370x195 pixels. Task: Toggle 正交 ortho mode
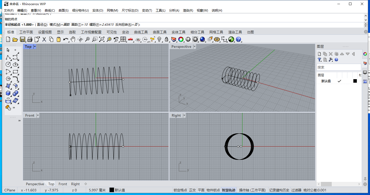pos(192,190)
